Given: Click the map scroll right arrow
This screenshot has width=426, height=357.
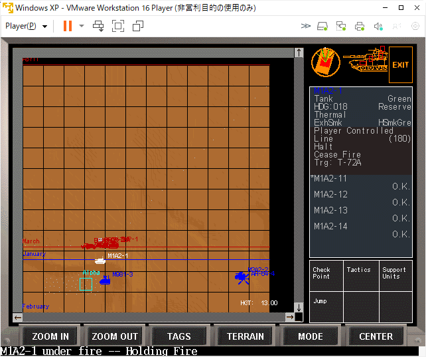Looking at the screenshot, I should click(290, 317).
